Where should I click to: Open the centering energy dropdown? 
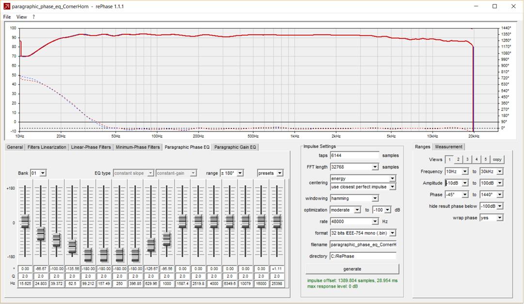click(392, 178)
